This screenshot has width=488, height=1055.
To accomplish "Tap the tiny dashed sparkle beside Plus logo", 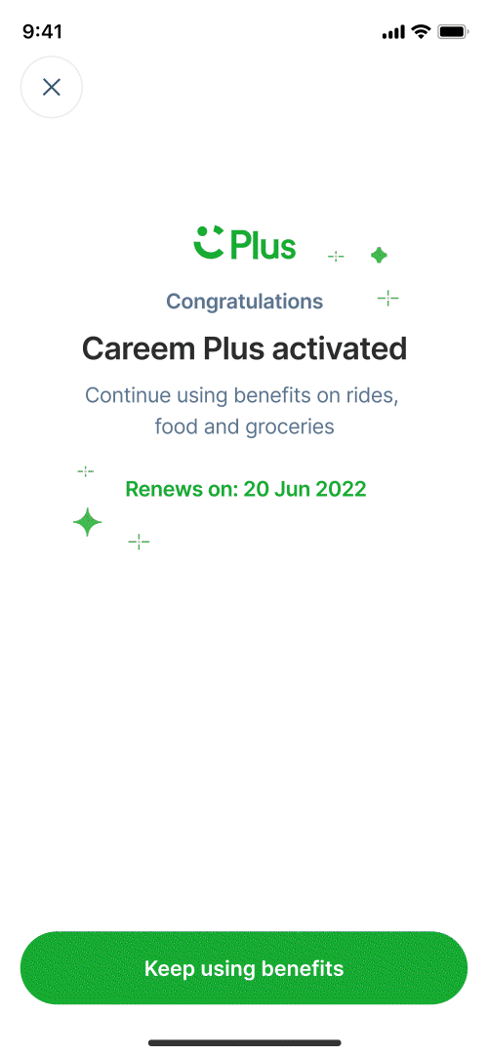I will [x=335, y=257].
